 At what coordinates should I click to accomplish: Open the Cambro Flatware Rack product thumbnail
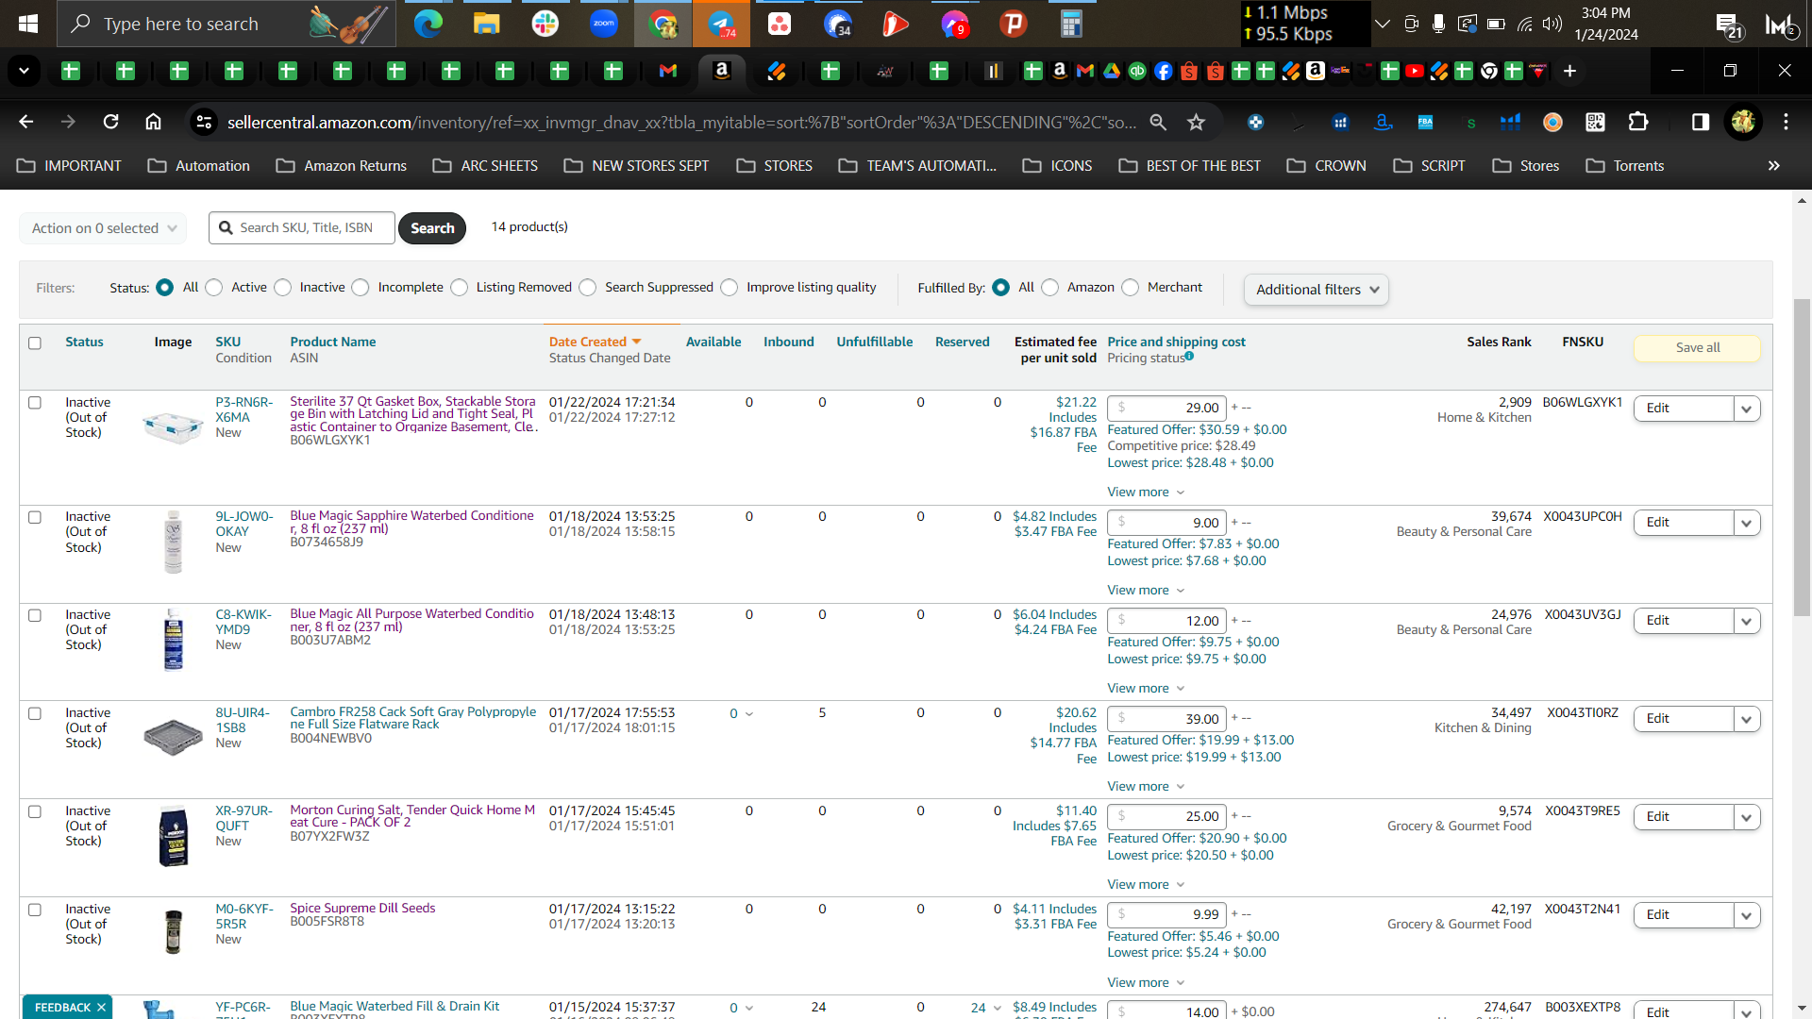click(173, 737)
